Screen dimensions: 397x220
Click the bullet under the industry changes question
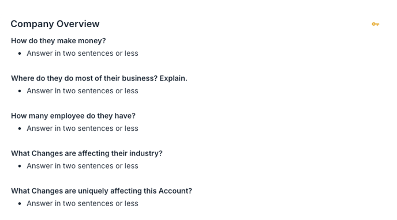pyautogui.click(x=20, y=166)
